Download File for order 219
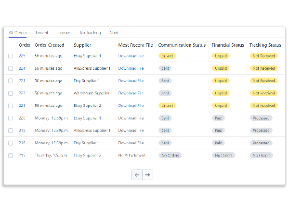The image size is (289, 211). click(x=131, y=131)
